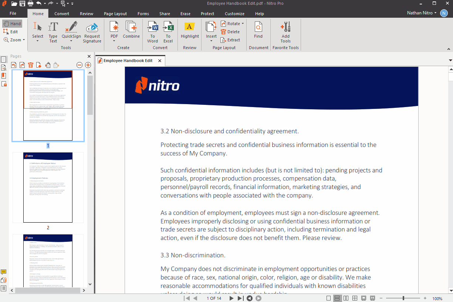453x302 pixels.
Task: Convert document To Word
Action: pos(152,31)
